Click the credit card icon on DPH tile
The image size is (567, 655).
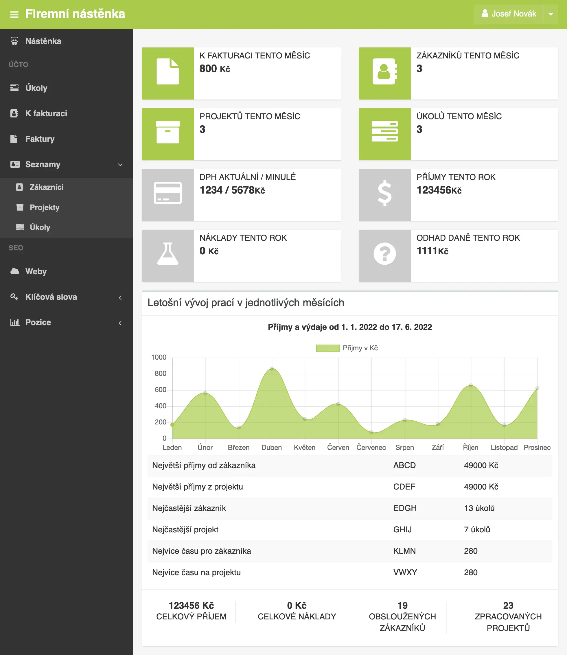pos(168,195)
